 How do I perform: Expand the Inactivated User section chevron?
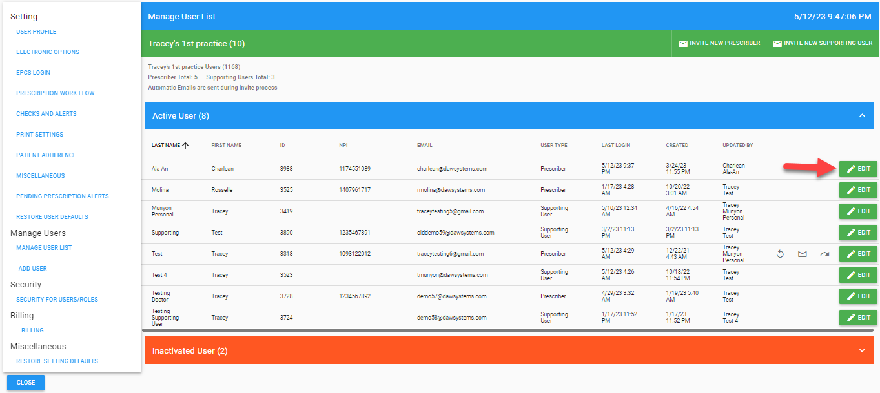(862, 350)
